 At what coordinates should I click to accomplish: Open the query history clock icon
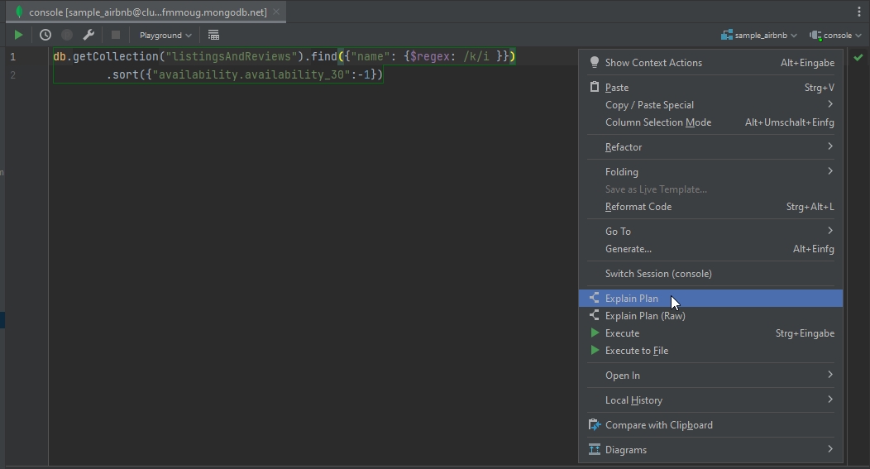(x=45, y=35)
